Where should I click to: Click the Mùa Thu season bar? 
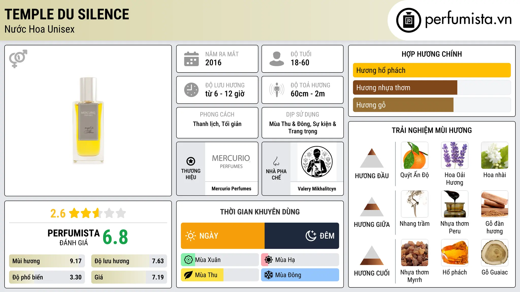pos(220,275)
